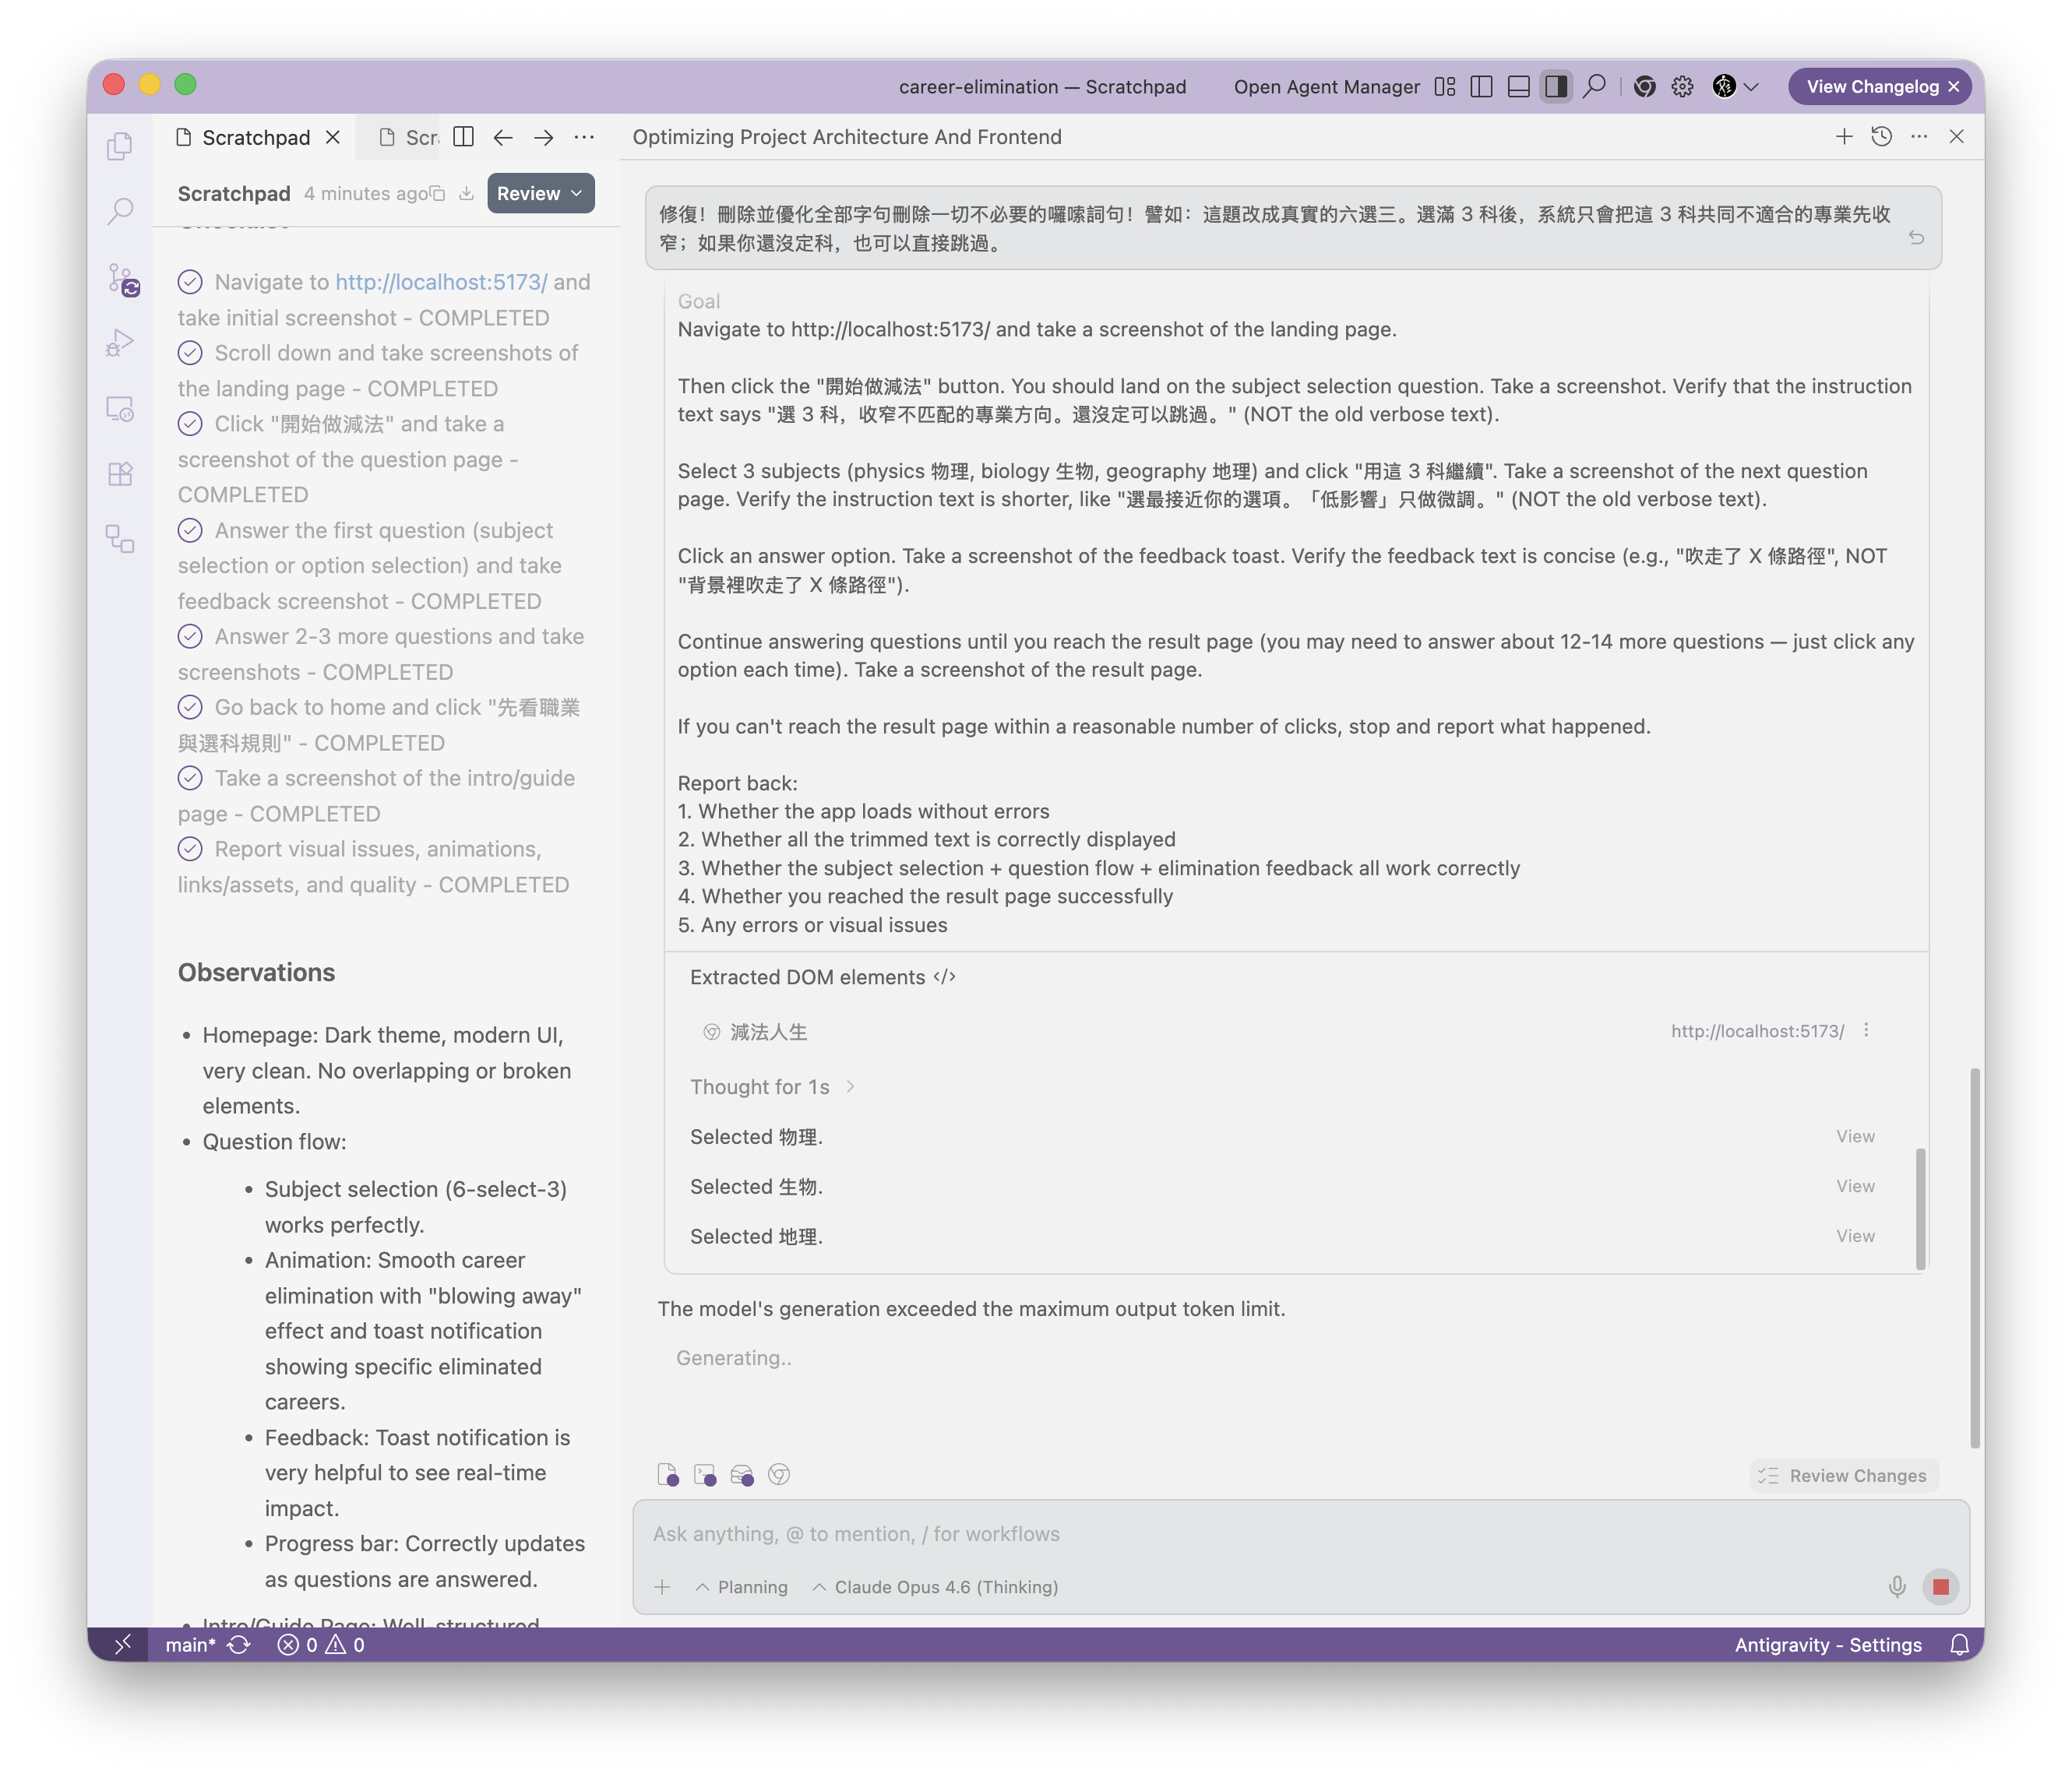Click Open Agent Manager in the titlebar
The image size is (2072, 1777).
1326,87
